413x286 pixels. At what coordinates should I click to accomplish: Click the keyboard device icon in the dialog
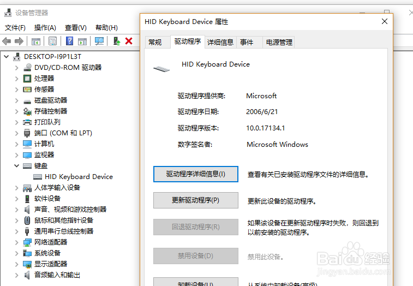pos(161,69)
